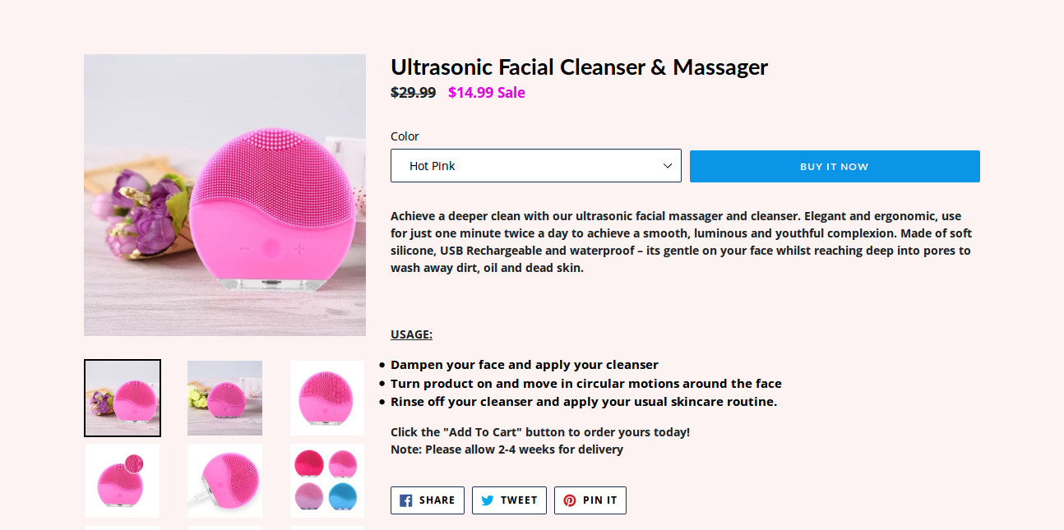Click the Ultrasonic Facial Cleanser product title
The image size is (1064, 530).
click(579, 67)
